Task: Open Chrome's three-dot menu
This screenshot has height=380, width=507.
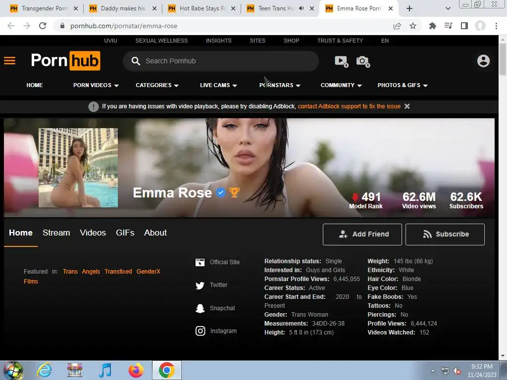Action: pos(496,26)
